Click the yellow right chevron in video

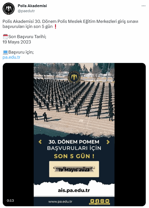[x=108, y=142]
